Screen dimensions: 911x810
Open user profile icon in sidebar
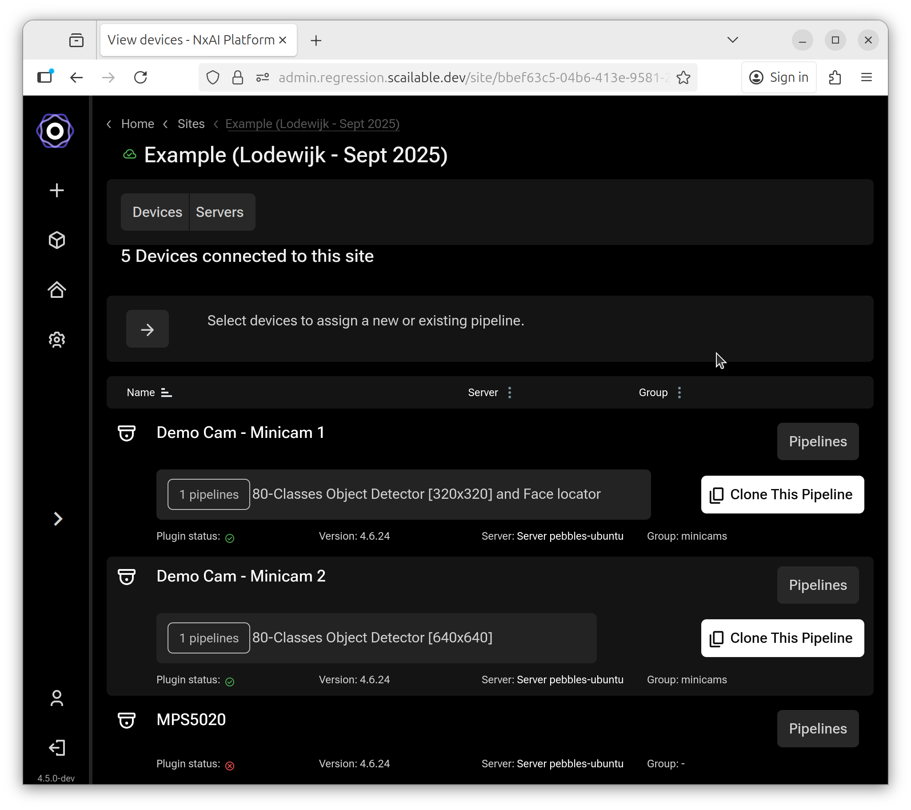click(x=56, y=698)
